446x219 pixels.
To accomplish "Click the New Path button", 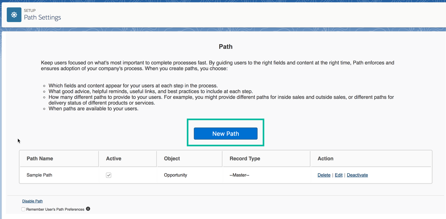I will (x=225, y=133).
